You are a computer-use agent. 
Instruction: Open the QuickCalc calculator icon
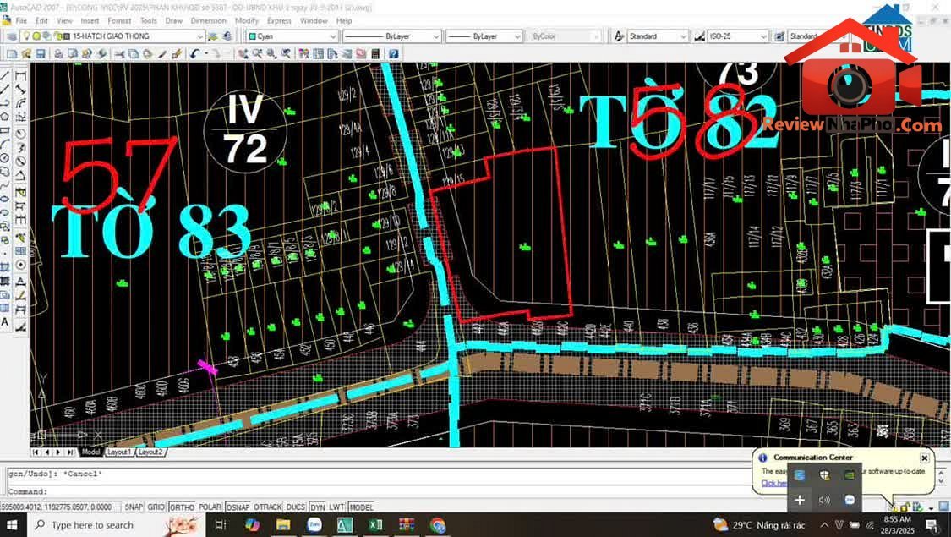[x=375, y=54]
